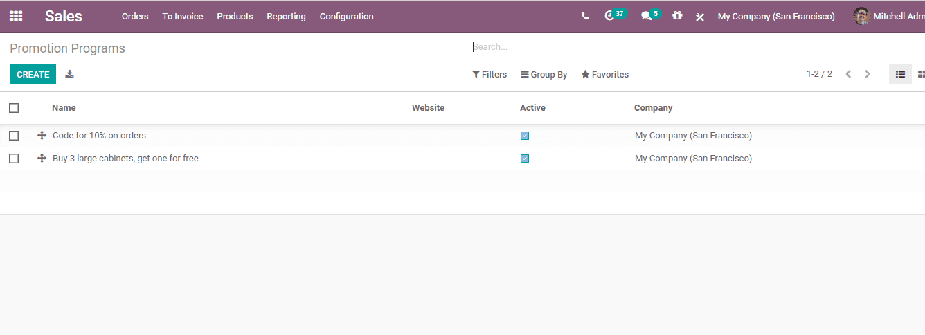Open the Favorites dropdown
Screen dimensions: 925x335
pos(605,74)
